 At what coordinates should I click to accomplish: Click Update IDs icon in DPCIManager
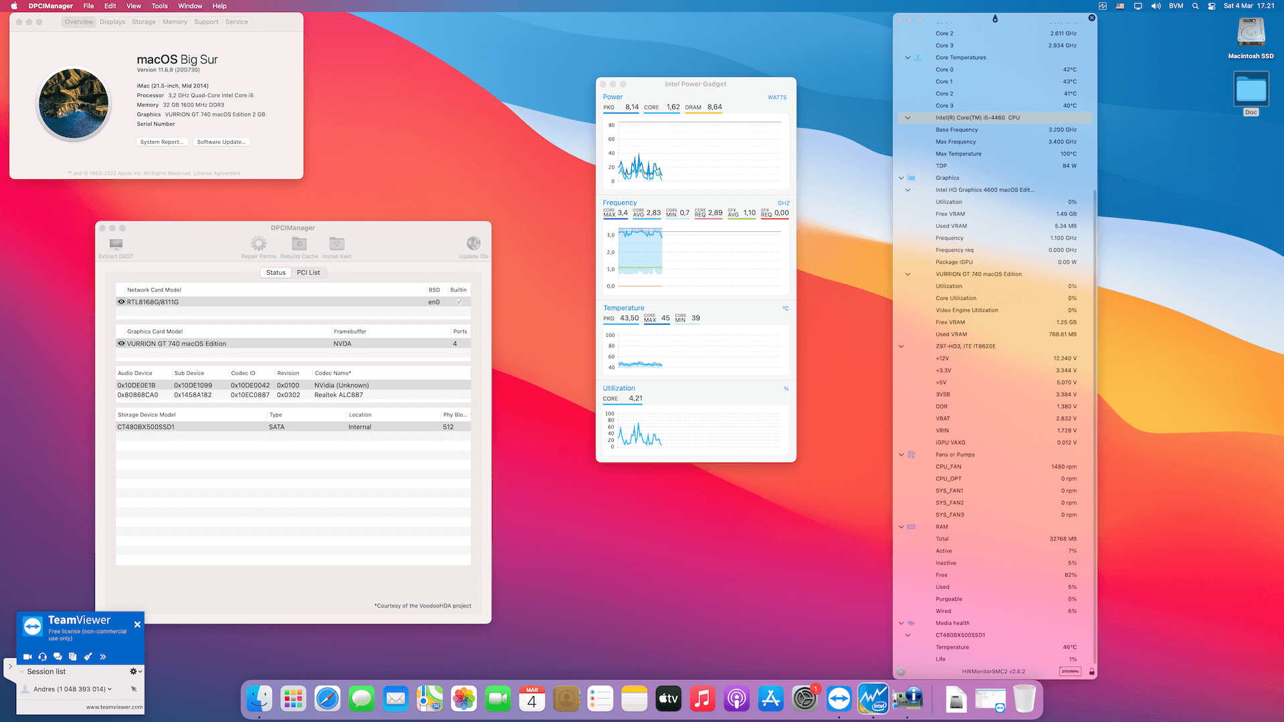[x=473, y=243]
